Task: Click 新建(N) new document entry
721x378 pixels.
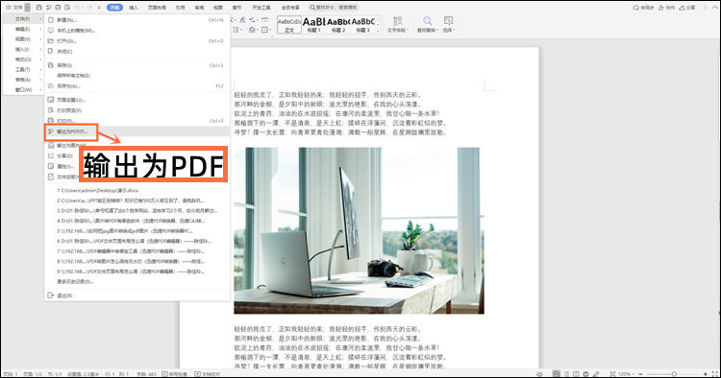Action: click(x=137, y=20)
